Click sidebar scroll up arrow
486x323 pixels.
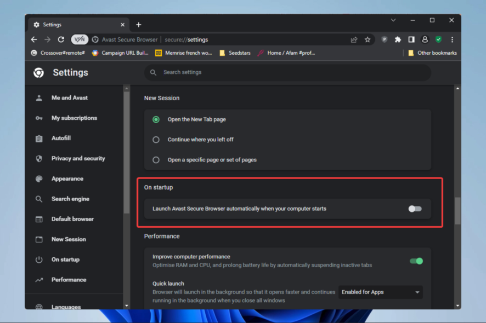[127, 89]
